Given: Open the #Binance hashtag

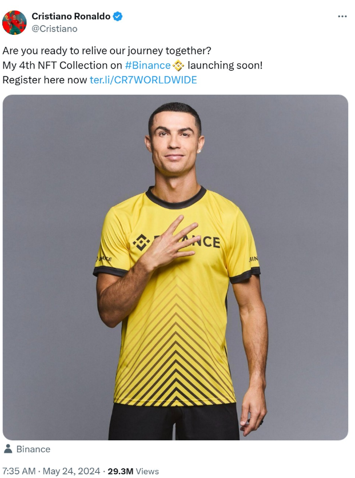Looking at the screenshot, I should click(147, 65).
